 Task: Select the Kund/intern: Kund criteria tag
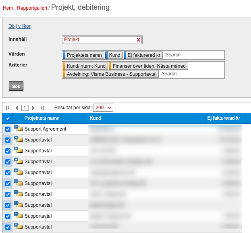coord(85,66)
